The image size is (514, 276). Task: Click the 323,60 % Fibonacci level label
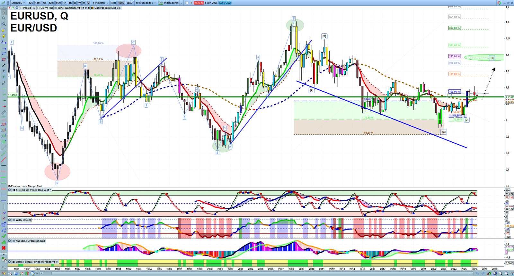455,28
